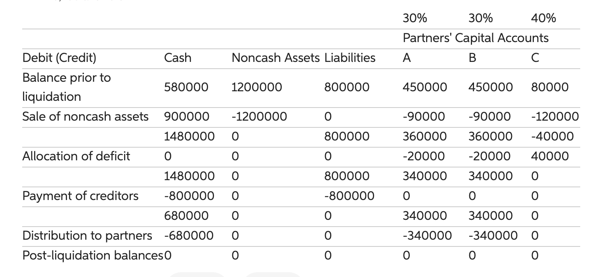Click "450000" under partner A
Viewport: 604px width, 277px height.
coord(425,87)
